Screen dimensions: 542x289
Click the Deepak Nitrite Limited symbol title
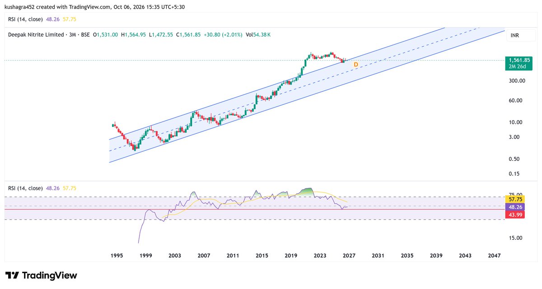coord(36,35)
